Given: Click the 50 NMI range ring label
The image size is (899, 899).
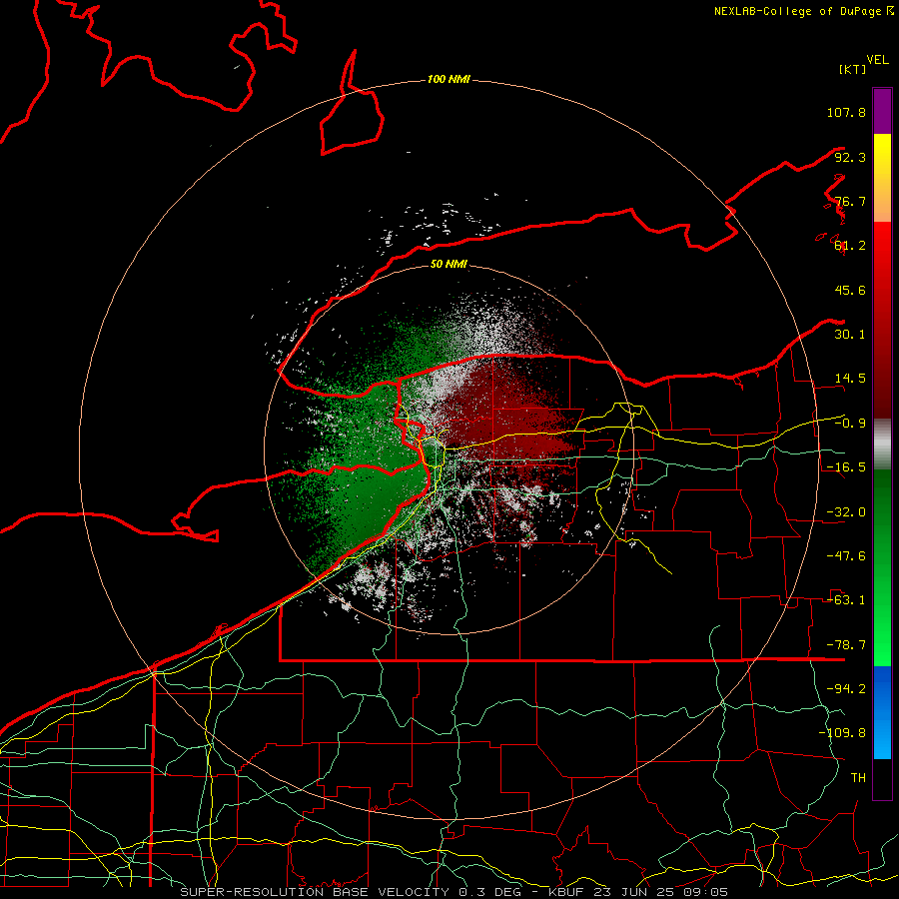Looking at the screenshot, I should (449, 265).
